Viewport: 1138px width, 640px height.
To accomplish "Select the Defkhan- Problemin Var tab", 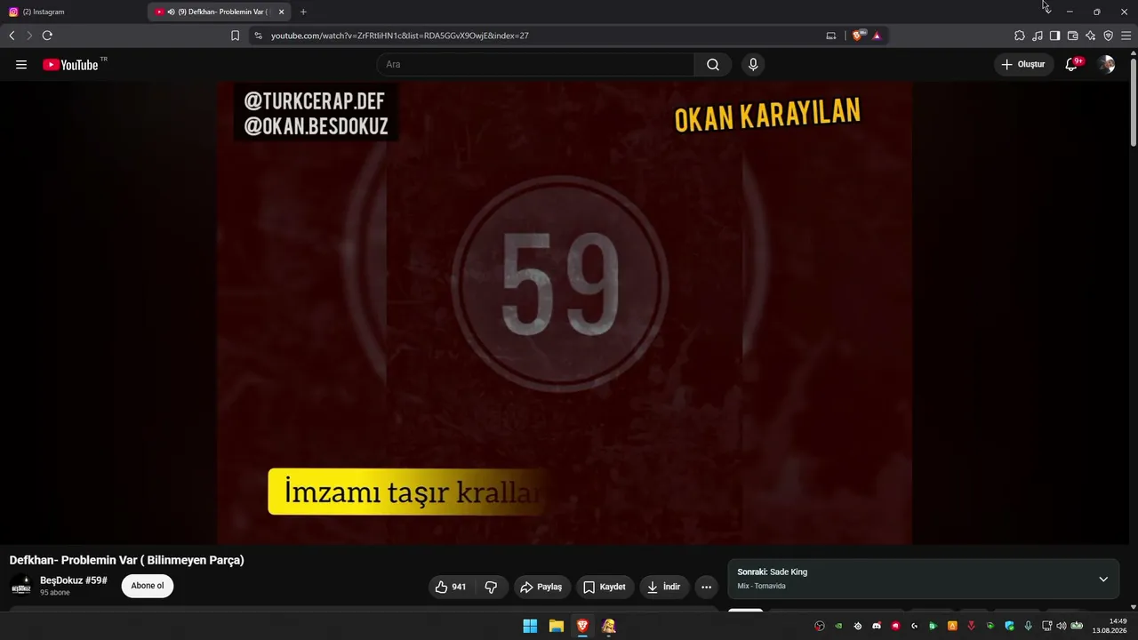I will click(x=219, y=12).
